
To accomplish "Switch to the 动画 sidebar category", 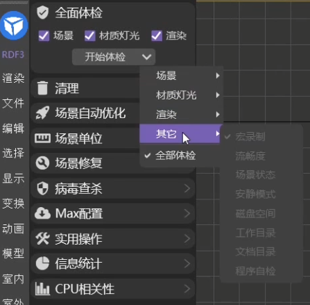I will point(13,229).
